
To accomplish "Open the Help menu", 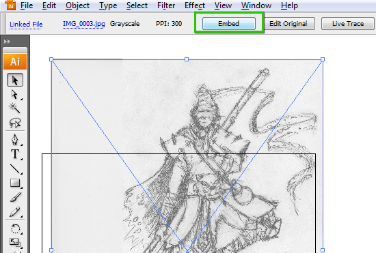I will coord(289,5).
